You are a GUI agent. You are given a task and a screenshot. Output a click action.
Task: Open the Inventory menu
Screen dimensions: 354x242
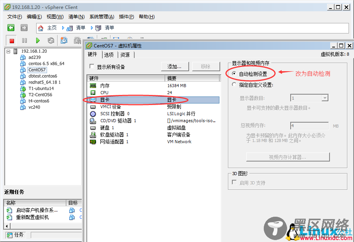coord(77,17)
